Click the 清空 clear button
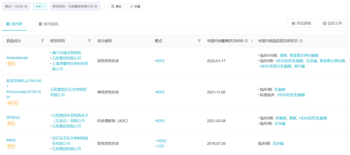Image resolution: width=350 pixels, height=155 pixels. point(117,6)
